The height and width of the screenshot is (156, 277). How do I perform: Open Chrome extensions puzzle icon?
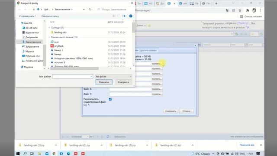(x=248, y=10)
